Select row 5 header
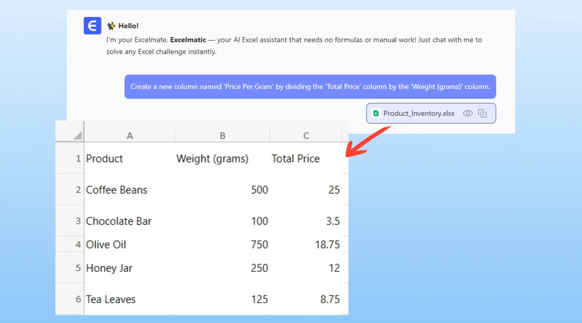This screenshot has width=582, height=323. pos(78,268)
